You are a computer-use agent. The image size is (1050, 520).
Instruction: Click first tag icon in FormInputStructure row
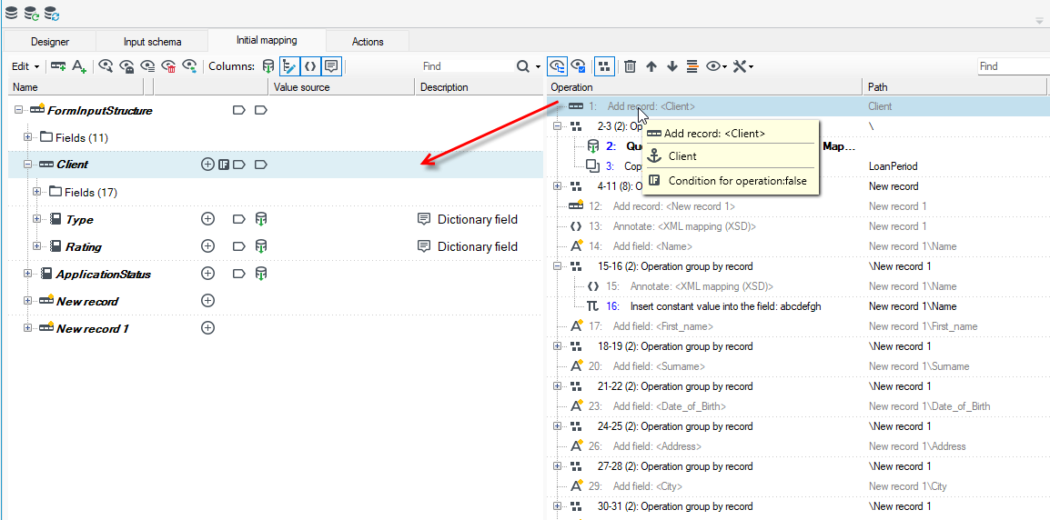(239, 110)
